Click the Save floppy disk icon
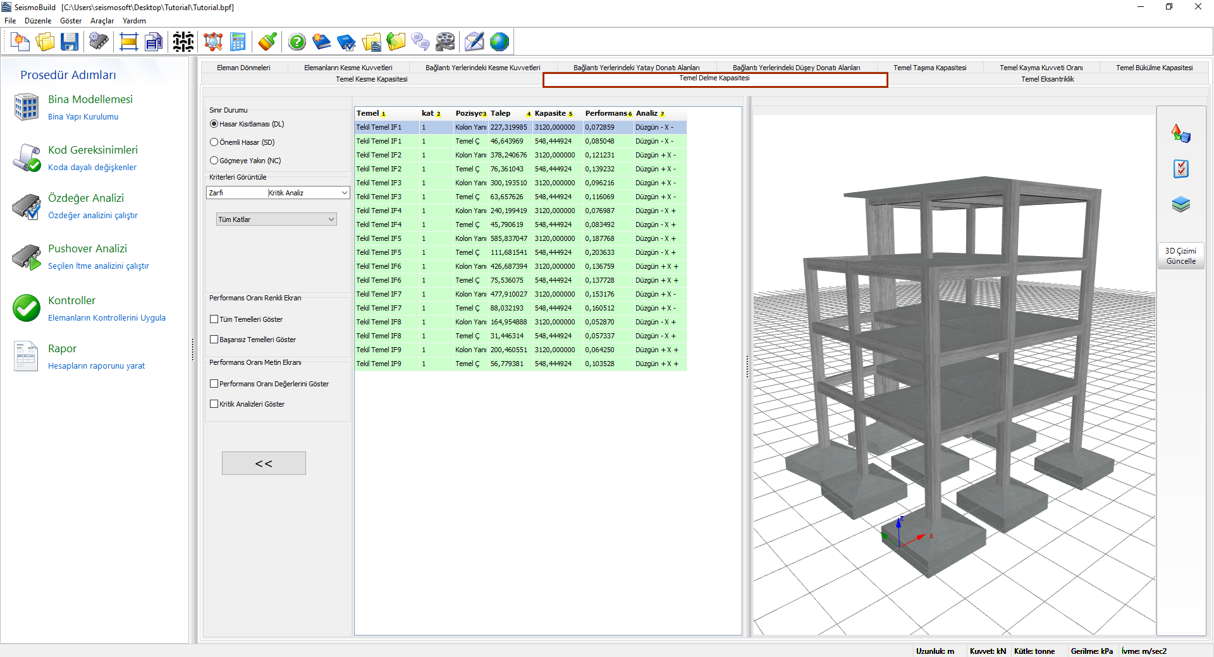 tap(70, 42)
